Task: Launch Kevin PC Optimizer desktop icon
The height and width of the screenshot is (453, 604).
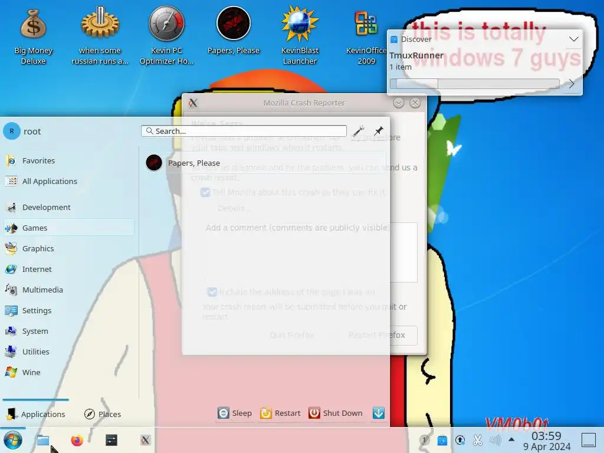Action: (x=166, y=37)
